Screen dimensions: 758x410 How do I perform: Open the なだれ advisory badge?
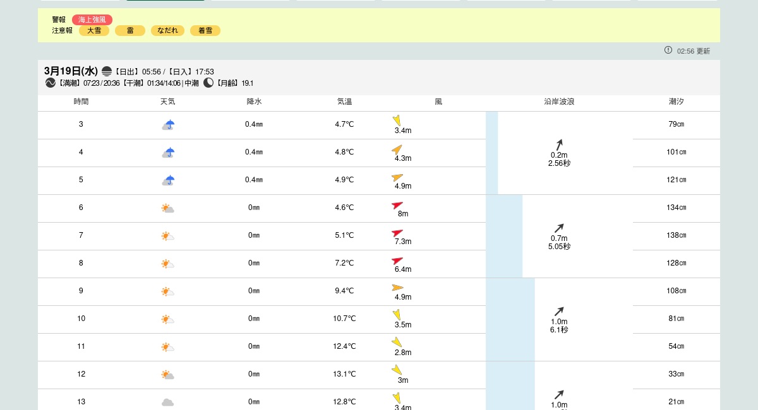click(167, 30)
